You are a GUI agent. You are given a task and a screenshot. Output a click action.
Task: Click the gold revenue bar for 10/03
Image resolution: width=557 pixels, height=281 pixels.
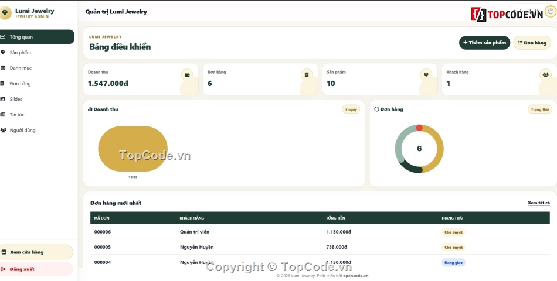[133, 149]
